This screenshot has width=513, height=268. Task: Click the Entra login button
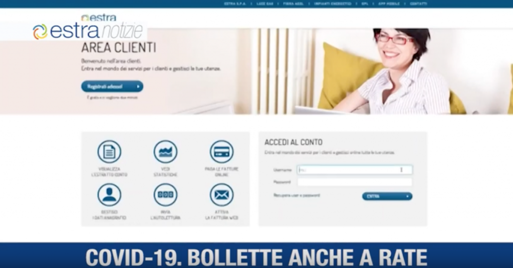(x=387, y=196)
